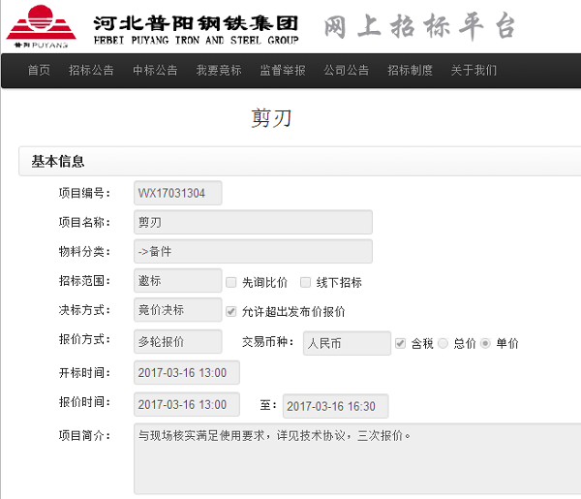
Task: Open 关于我们 menu item
Action: [474, 71]
